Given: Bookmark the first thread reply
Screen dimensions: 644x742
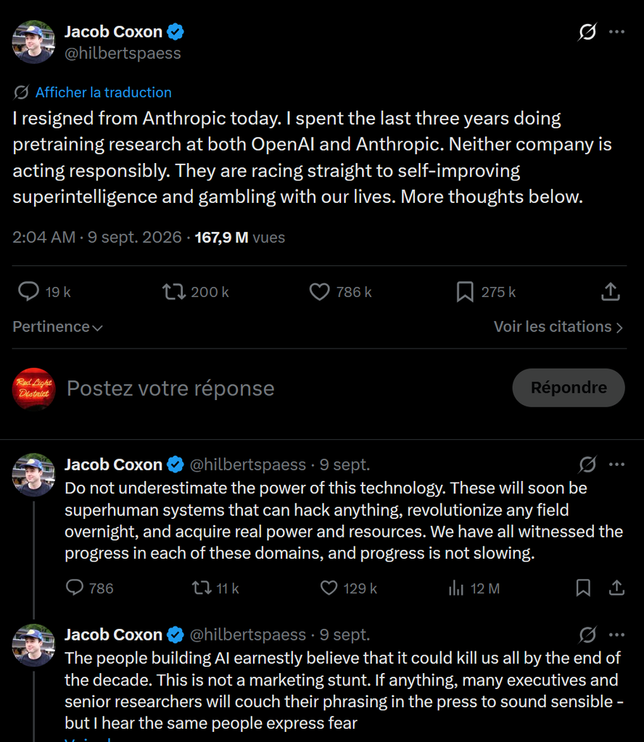Looking at the screenshot, I should pos(583,588).
